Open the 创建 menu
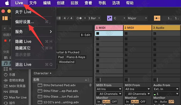The height and width of the screenshot is (105, 181). point(61,3)
